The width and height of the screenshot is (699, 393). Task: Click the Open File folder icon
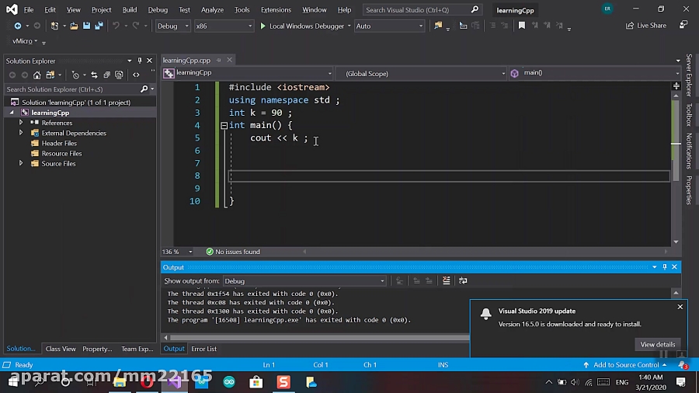(x=74, y=26)
